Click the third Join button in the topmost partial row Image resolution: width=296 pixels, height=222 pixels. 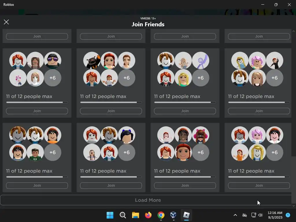[185, 36]
